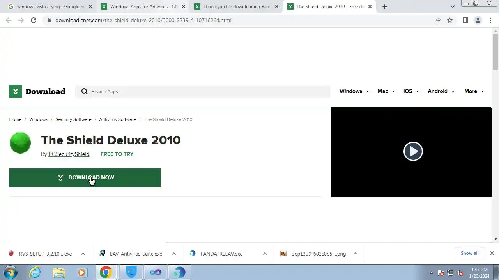Close the 'windows vista crying' tab

pyautogui.click(x=90, y=7)
